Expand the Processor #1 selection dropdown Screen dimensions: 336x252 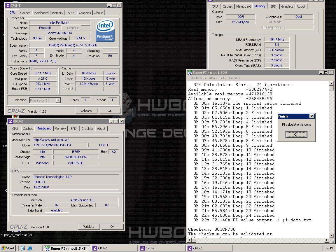coord(58,100)
